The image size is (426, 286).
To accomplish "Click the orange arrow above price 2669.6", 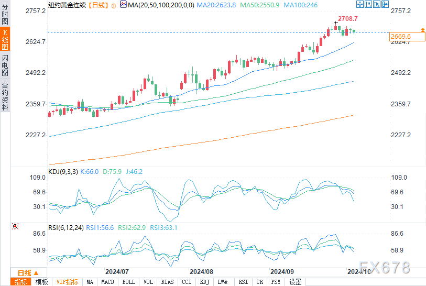I will click(x=423, y=29).
